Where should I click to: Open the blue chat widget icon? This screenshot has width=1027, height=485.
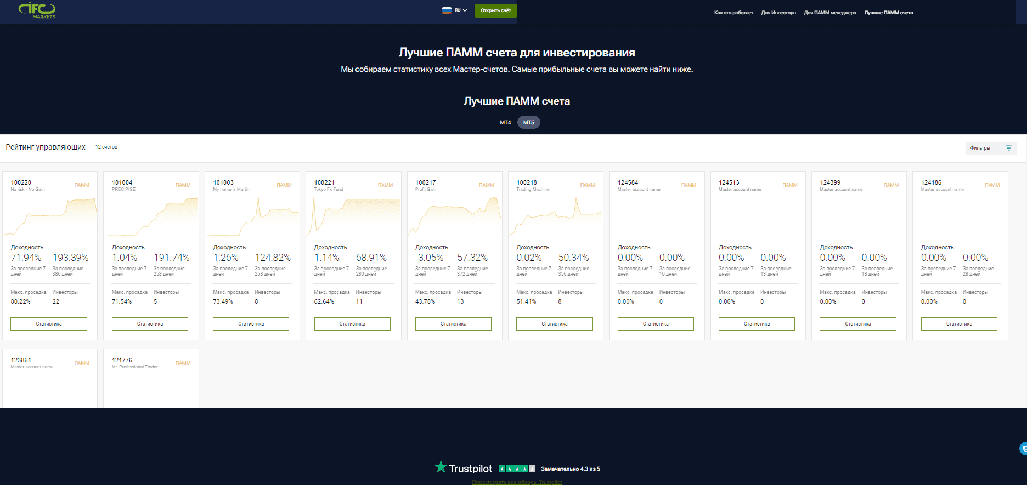click(x=1023, y=448)
